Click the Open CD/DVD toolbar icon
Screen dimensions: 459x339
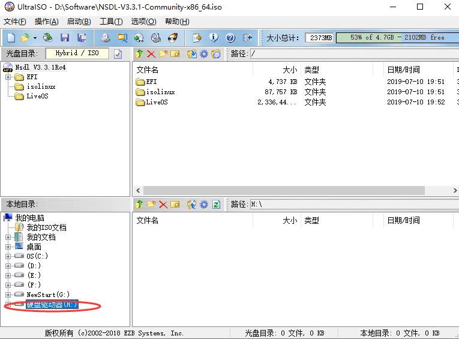point(48,38)
